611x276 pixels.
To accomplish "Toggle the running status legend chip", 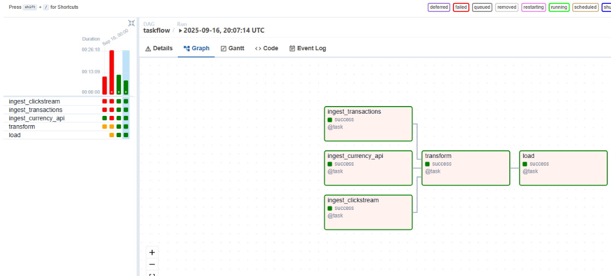I will [559, 7].
